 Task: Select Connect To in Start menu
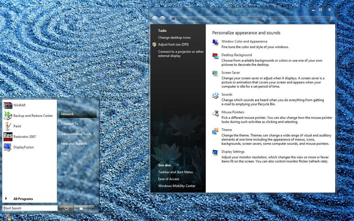(69, 124)
